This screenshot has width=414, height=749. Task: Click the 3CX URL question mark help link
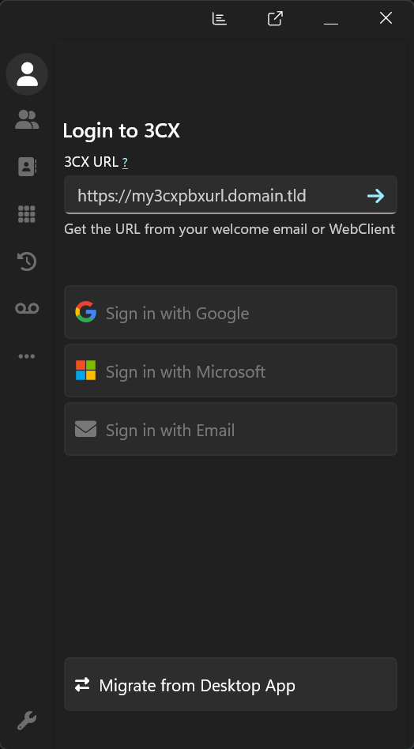pyautogui.click(x=125, y=163)
